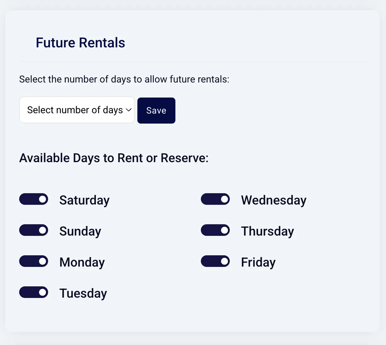Click the chevron arrow in days dropdown
Image resolution: width=386 pixels, height=345 pixels.
(x=129, y=110)
